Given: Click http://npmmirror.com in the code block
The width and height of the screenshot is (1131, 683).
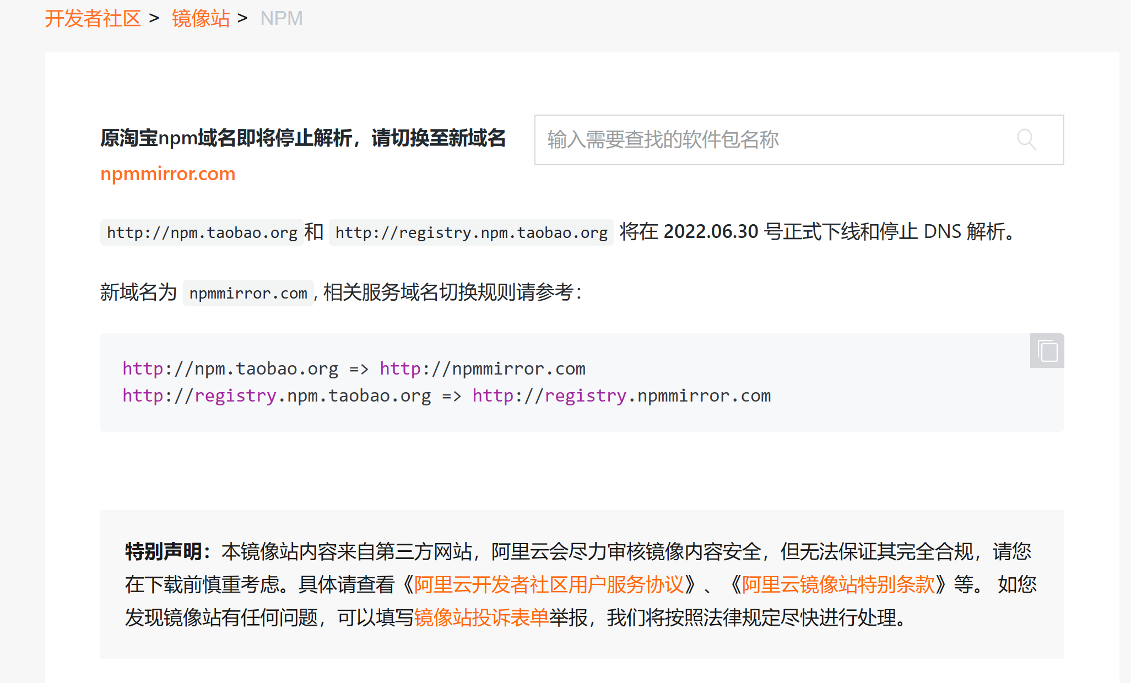Looking at the screenshot, I should [x=483, y=368].
